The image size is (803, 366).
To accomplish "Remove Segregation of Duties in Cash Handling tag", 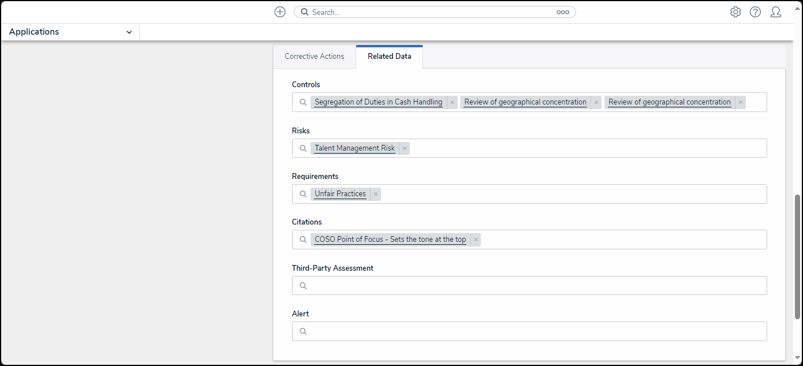I will click(452, 102).
